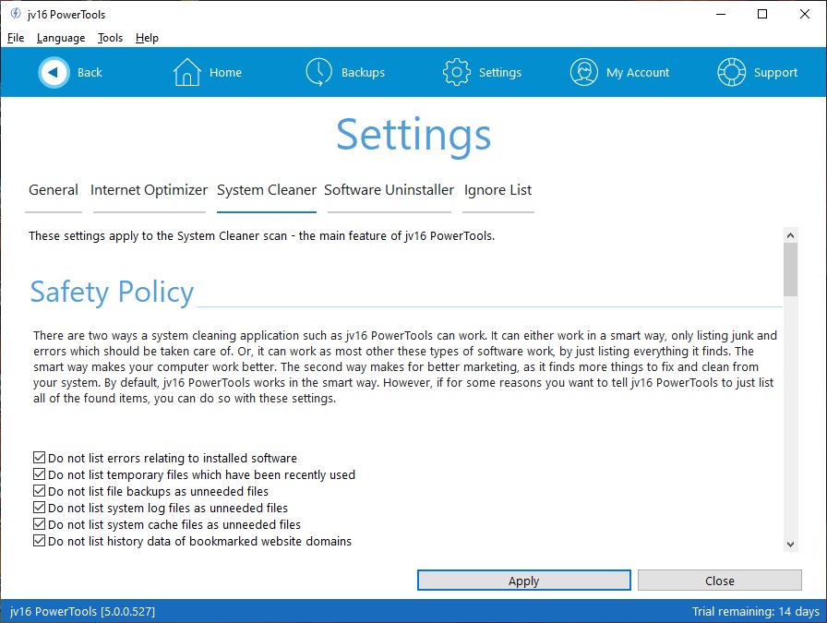Toggle 'Do not list errors relating to installed software'
Screen dimensions: 827x623
pos(39,458)
